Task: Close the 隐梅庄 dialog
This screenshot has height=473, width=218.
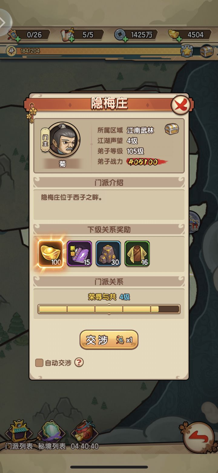Action: (180, 105)
